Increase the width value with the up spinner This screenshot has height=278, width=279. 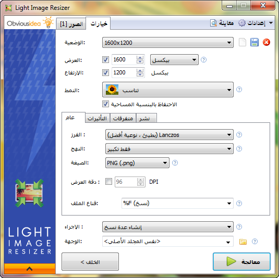[x=140, y=58]
